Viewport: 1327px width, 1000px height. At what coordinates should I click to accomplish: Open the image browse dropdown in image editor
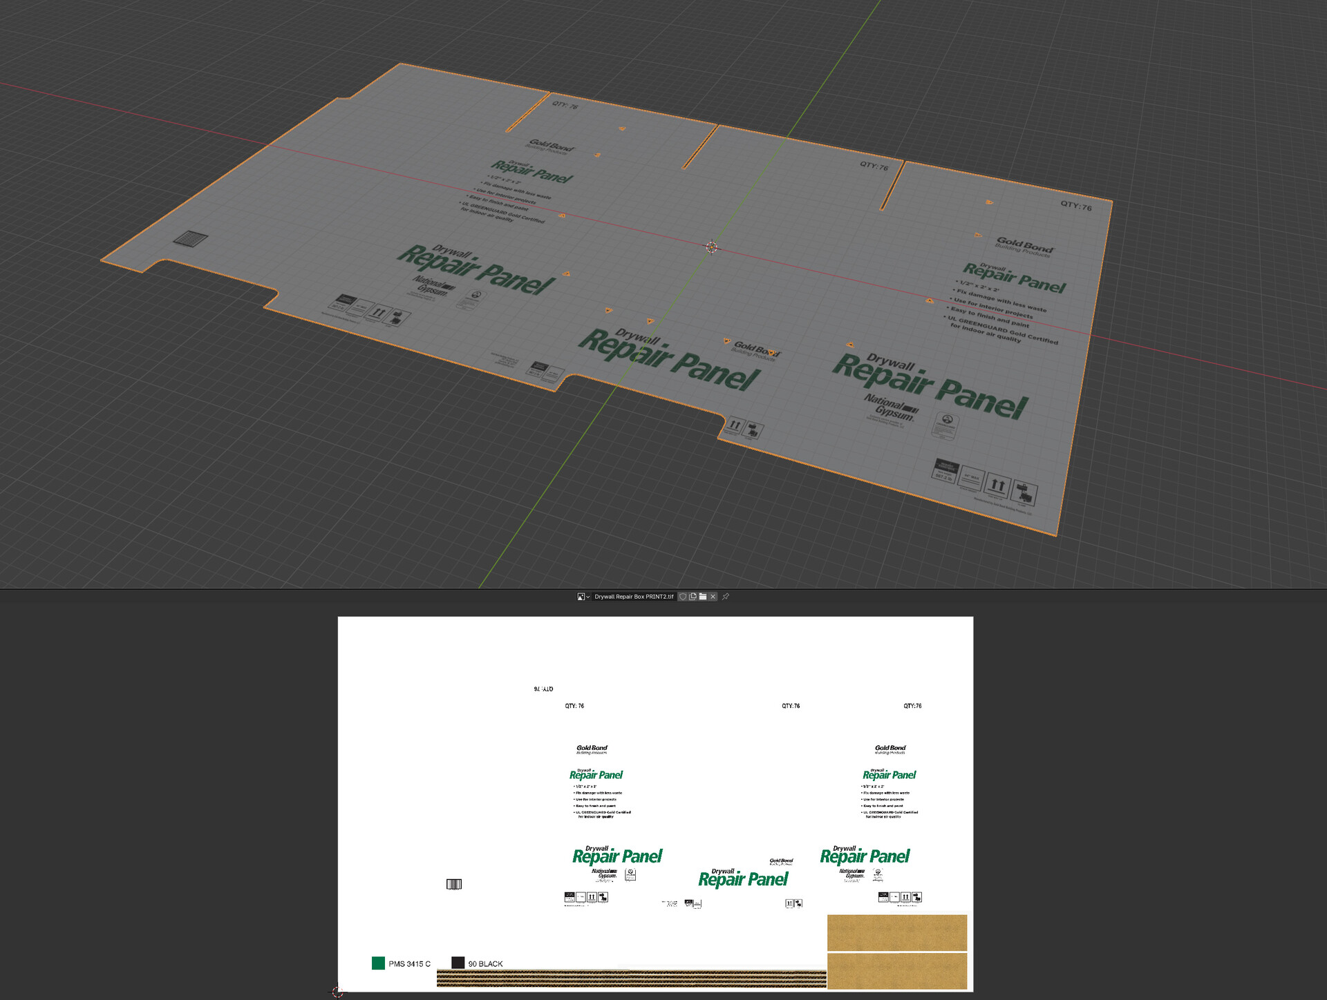583,597
